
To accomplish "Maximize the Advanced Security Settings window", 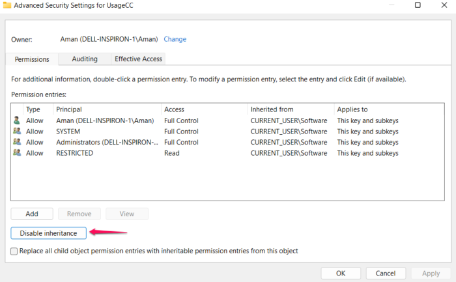I will pyautogui.click(x=418, y=6).
